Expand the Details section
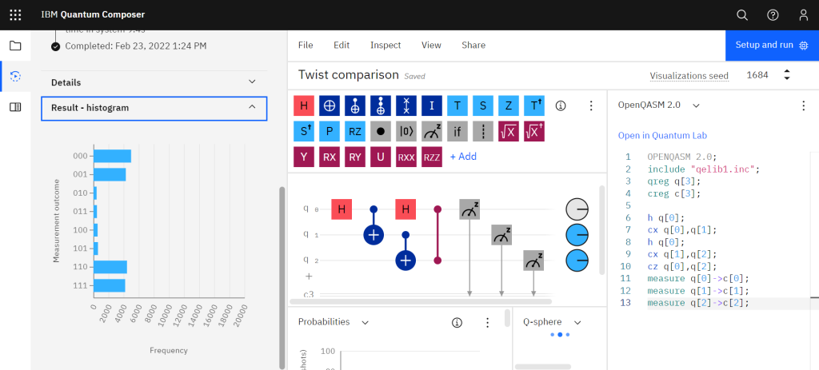 click(x=252, y=82)
